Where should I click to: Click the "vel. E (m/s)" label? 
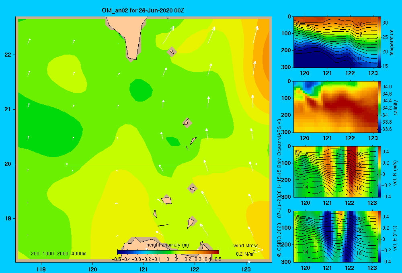(395, 238)
